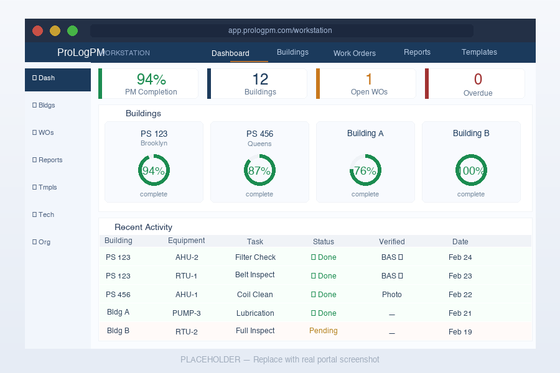Open the Work Orders dropdown in the top bar
This screenshot has width=560, height=373.
(354, 53)
